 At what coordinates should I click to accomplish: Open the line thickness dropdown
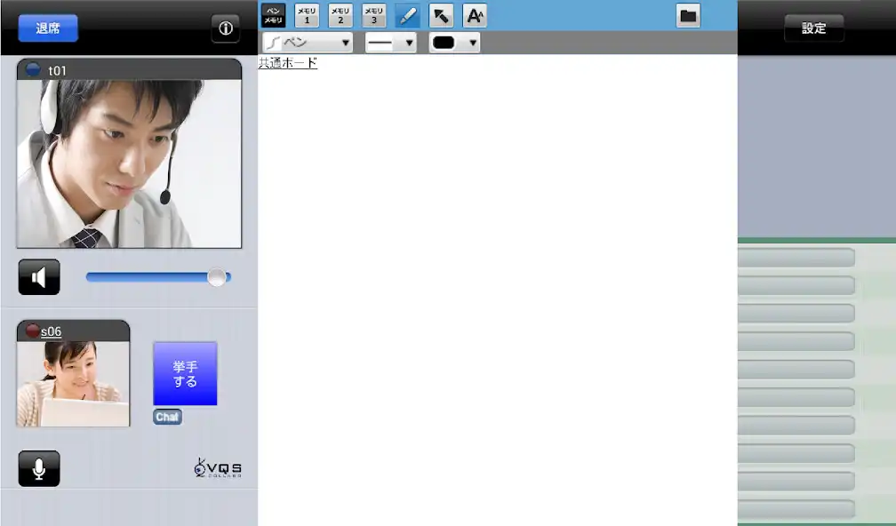click(390, 43)
